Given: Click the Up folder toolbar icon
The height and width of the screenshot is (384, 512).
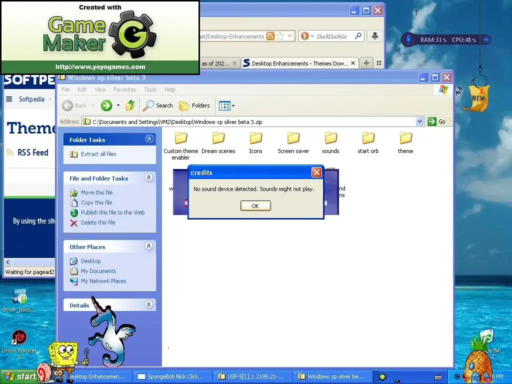Looking at the screenshot, I should (130, 105).
